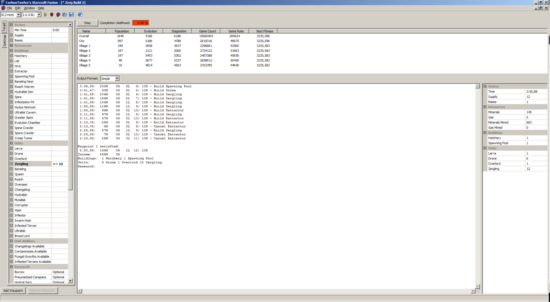Open the File menu
This screenshot has height=302, width=550.
[x=9, y=8]
